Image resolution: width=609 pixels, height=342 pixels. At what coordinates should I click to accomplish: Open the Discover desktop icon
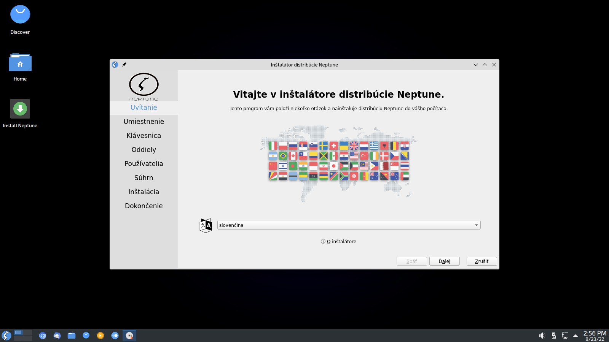click(20, 20)
